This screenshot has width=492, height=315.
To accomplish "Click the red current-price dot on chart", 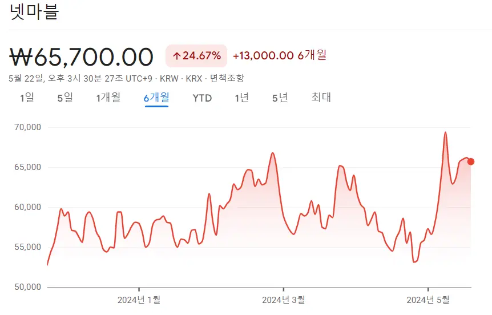I will (471, 161).
